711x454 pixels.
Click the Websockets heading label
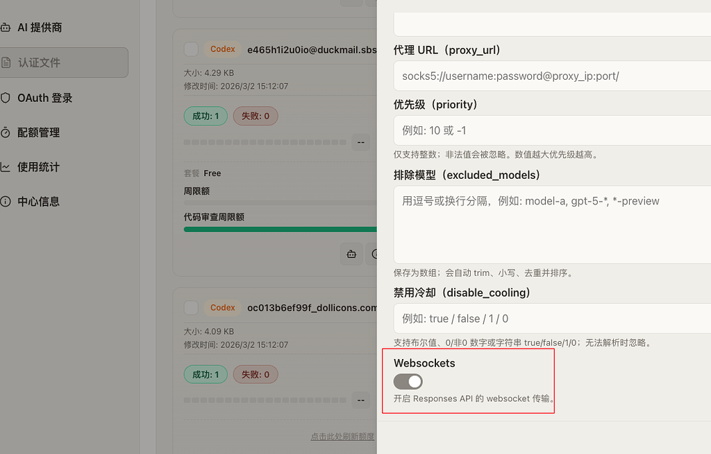[x=424, y=363]
